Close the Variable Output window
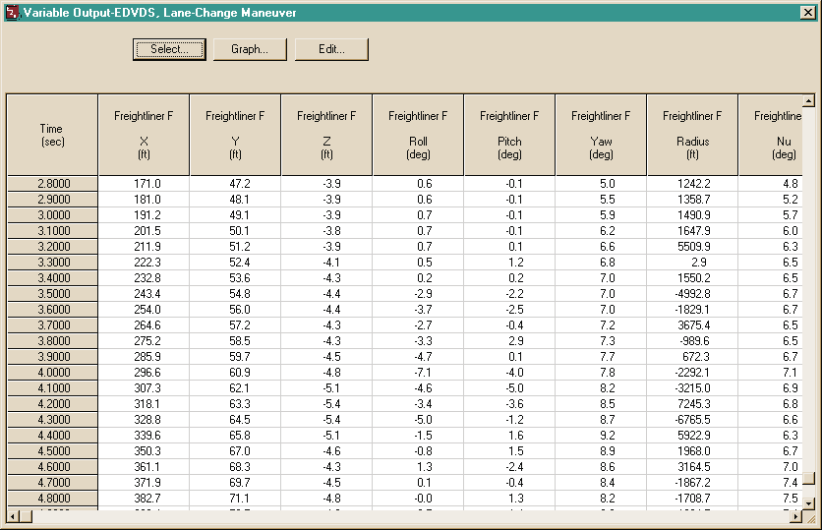Screen dimensions: 822x530 pyautogui.click(x=808, y=13)
